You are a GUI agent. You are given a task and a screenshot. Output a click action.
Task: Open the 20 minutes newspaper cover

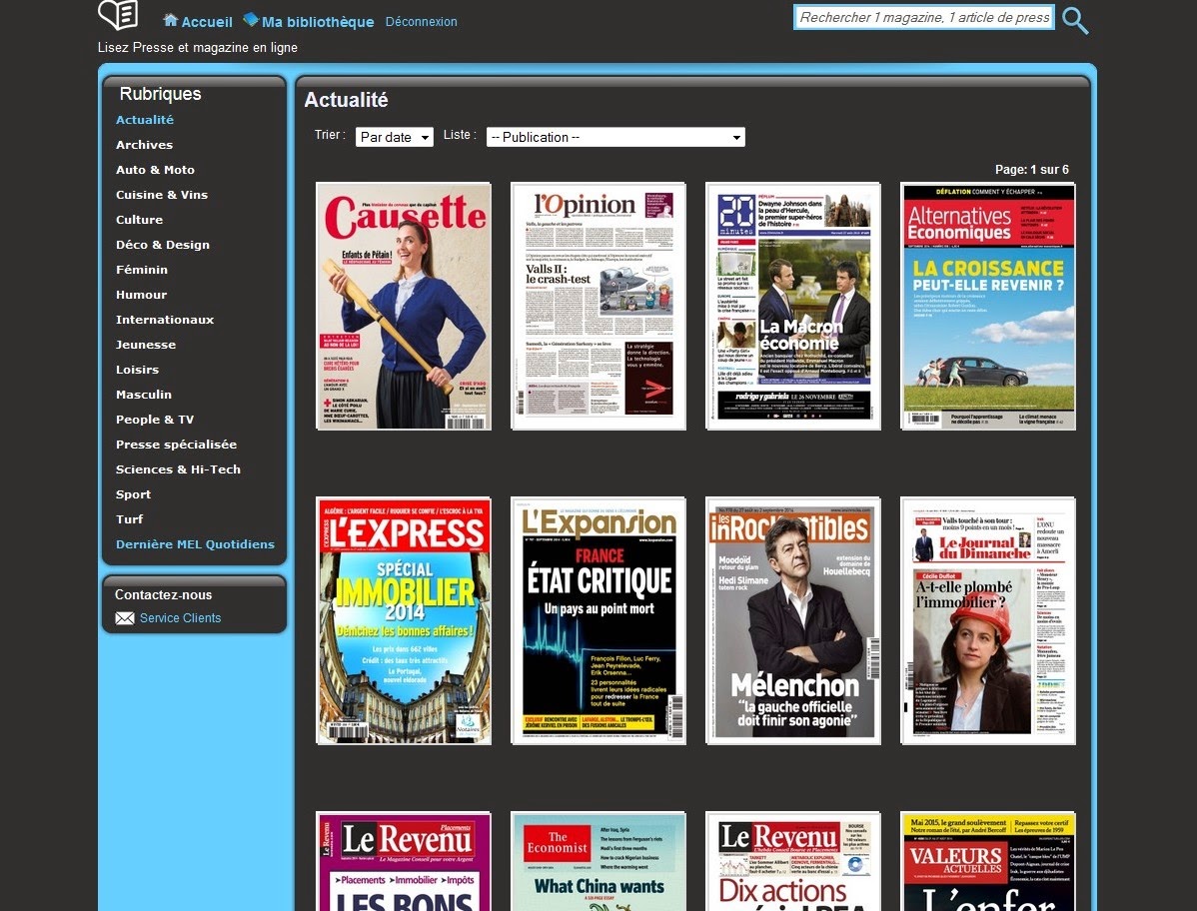point(793,306)
